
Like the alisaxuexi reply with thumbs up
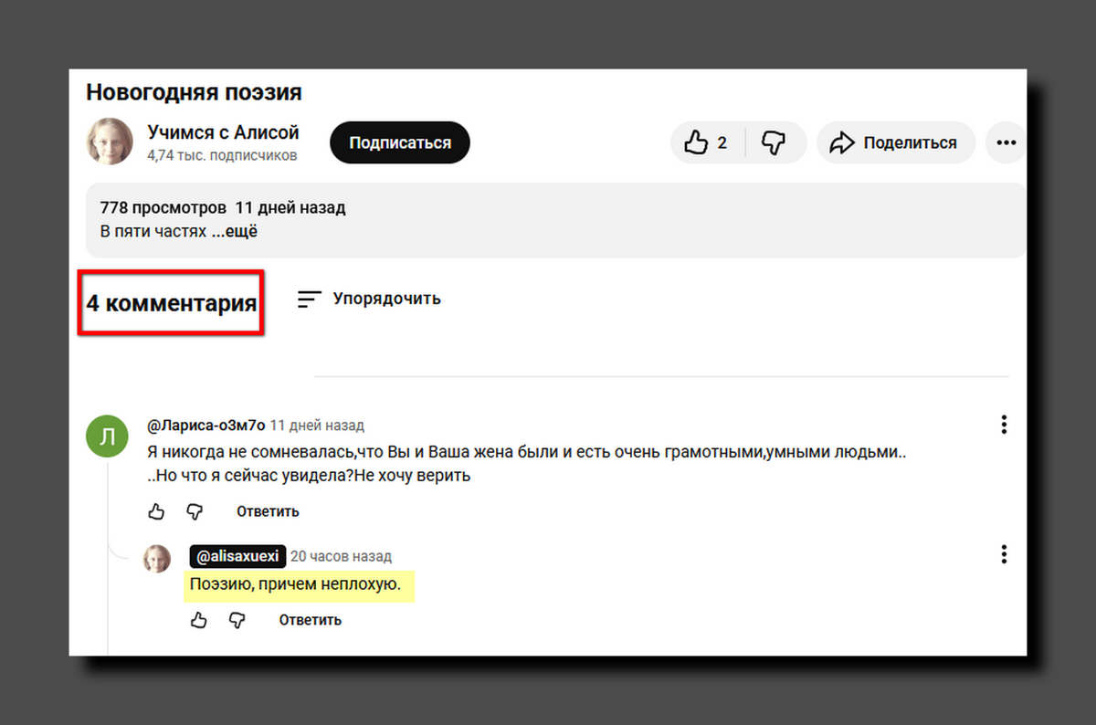tap(198, 619)
